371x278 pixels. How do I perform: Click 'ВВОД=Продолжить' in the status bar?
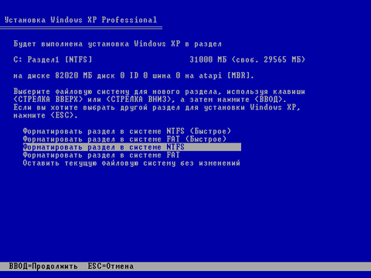[43, 266]
